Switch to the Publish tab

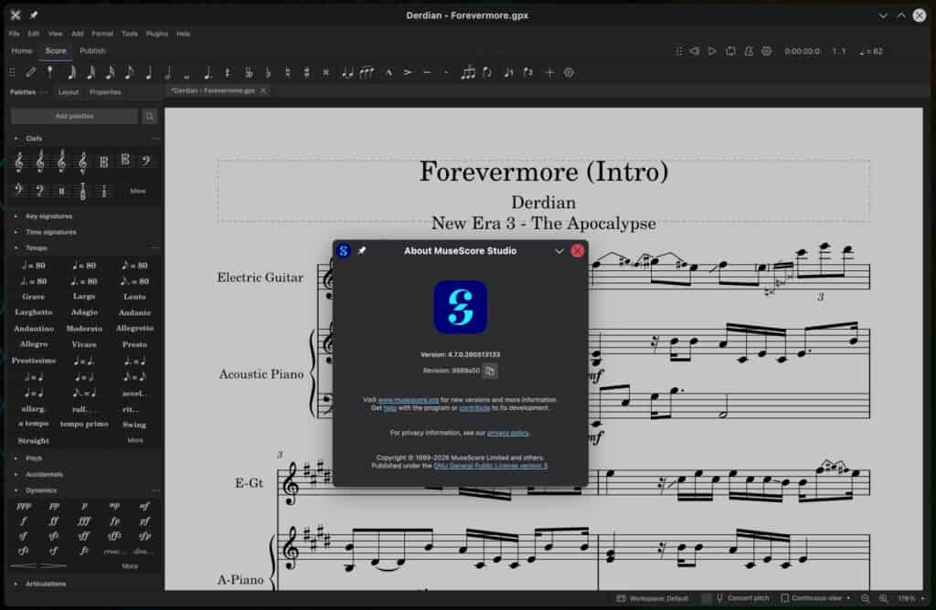[x=92, y=51]
